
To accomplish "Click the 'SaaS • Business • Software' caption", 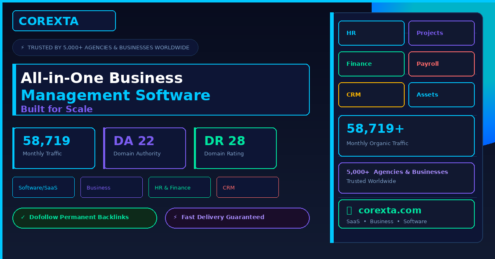I will tap(387, 222).
